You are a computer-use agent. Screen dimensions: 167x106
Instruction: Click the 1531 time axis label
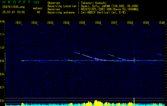point(18,23)
